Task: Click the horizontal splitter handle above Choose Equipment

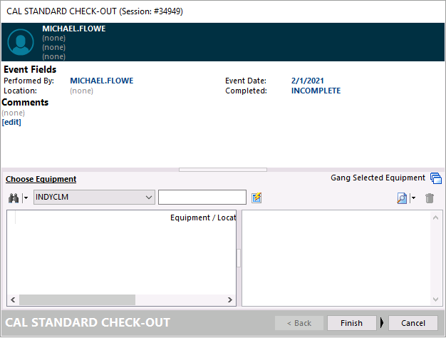Action: coord(223,170)
